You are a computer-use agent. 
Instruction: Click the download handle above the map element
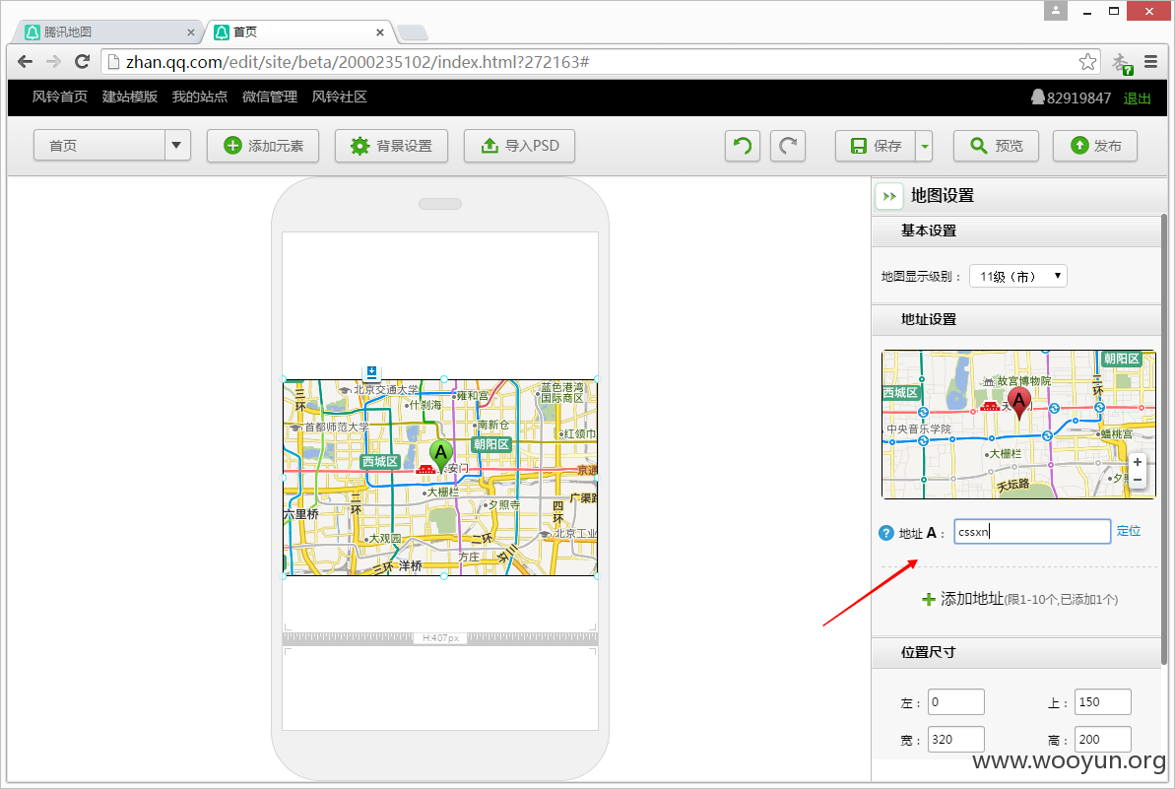pos(371,371)
